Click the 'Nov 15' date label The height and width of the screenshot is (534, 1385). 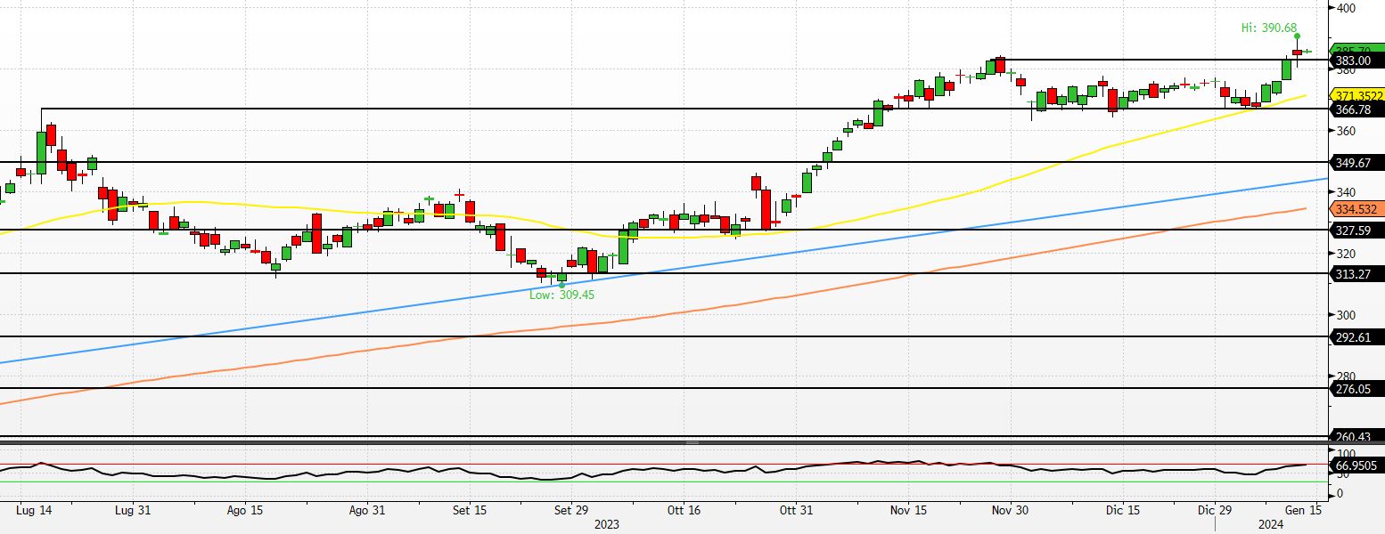point(908,511)
